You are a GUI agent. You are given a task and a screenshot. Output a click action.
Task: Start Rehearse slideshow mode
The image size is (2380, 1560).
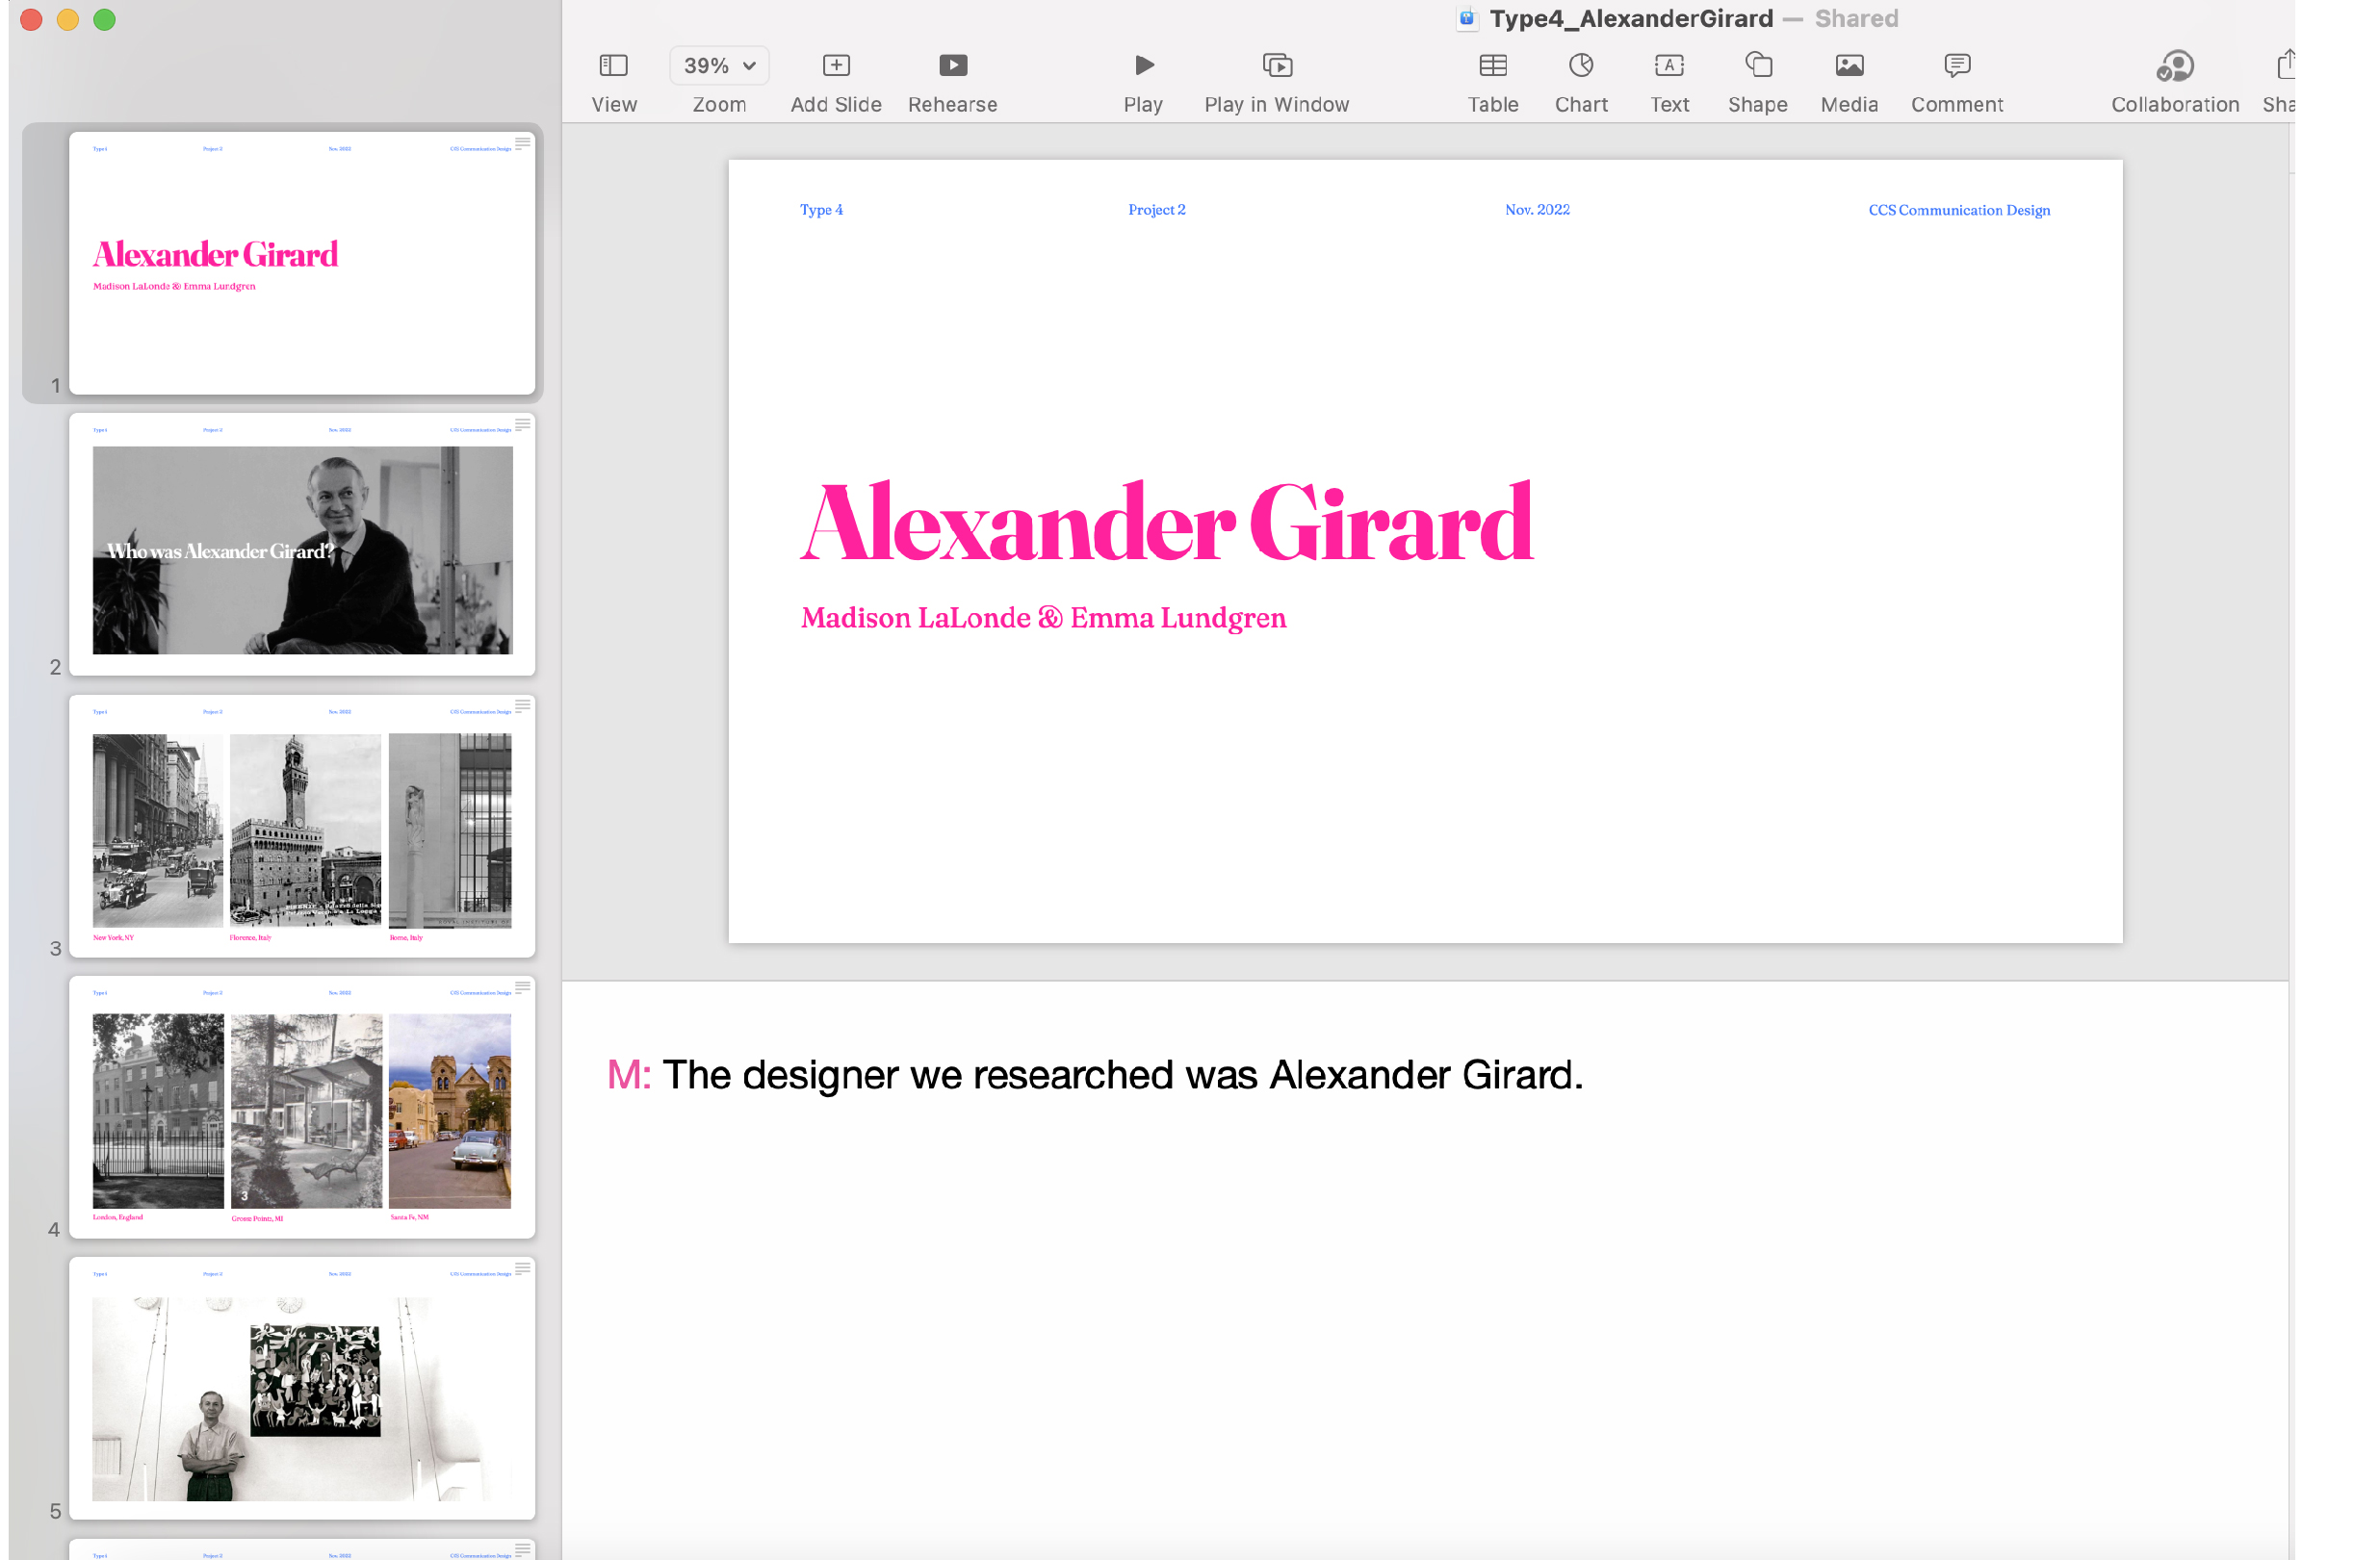[953, 66]
